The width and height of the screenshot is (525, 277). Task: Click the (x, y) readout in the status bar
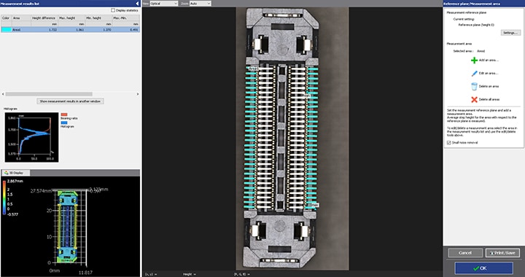pos(151,274)
